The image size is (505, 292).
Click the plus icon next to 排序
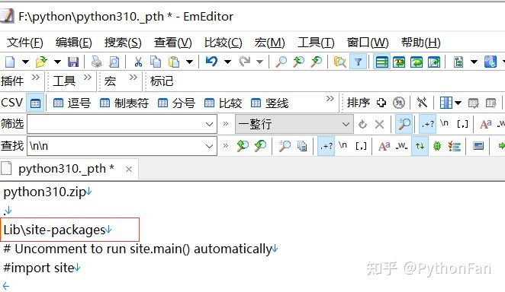coord(381,103)
